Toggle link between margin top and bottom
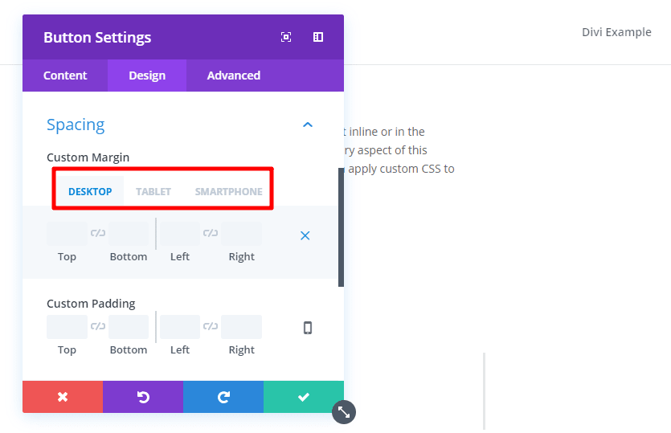 (x=98, y=234)
